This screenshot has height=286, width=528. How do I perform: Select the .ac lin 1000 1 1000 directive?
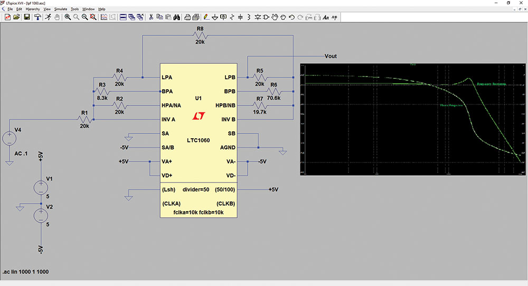pos(26,272)
